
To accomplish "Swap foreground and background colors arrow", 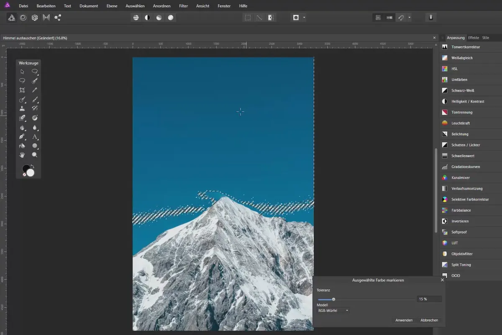I will tap(32, 167).
